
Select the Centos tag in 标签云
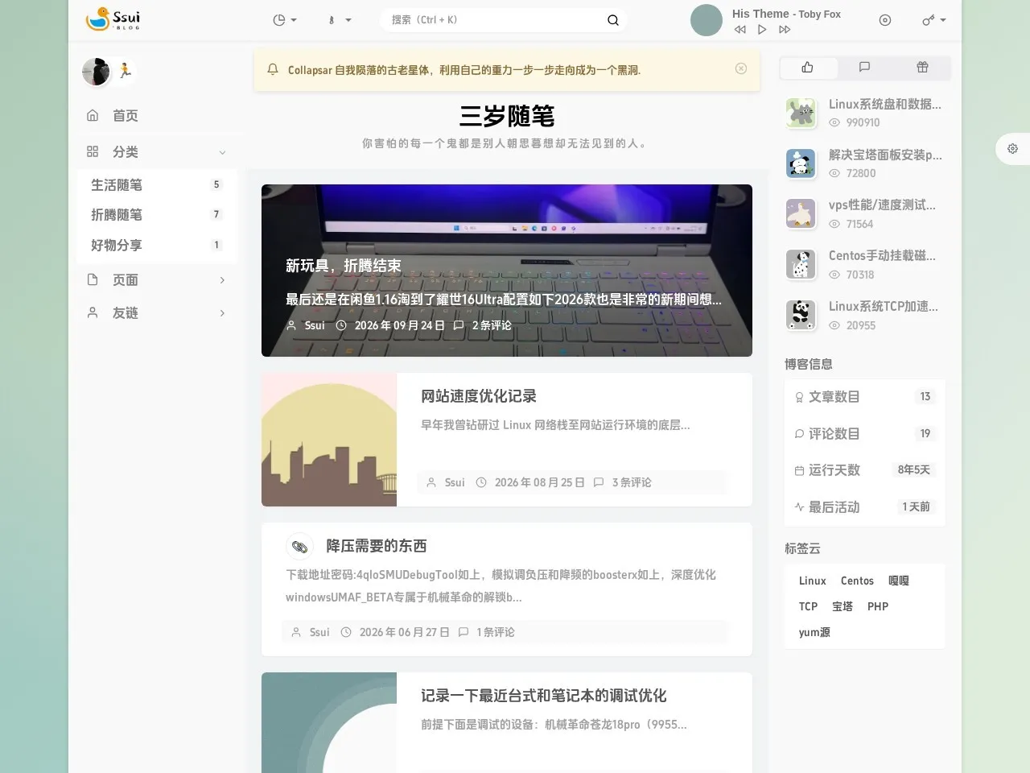(857, 581)
